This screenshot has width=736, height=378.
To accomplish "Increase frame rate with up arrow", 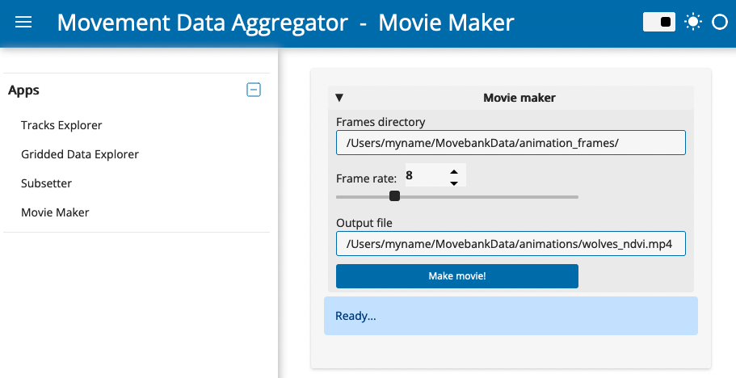I will (454, 172).
